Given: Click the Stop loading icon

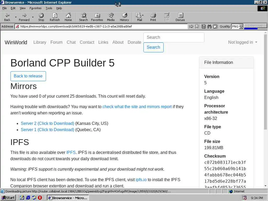Looking at the screenshot, I should 41,15.
